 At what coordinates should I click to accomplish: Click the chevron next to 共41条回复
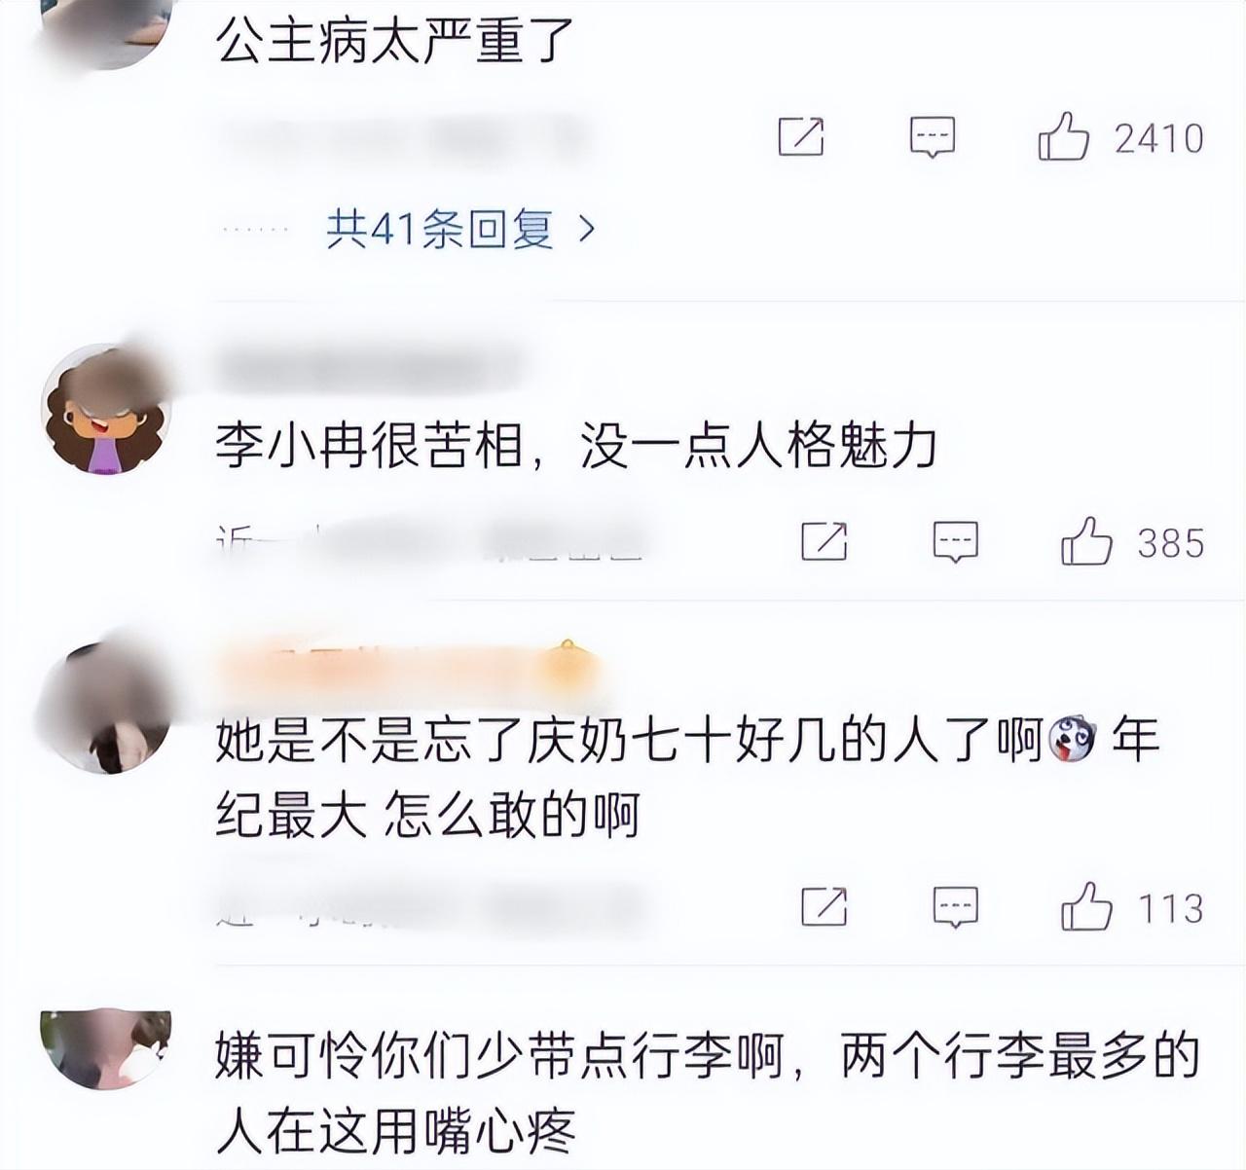[586, 231]
